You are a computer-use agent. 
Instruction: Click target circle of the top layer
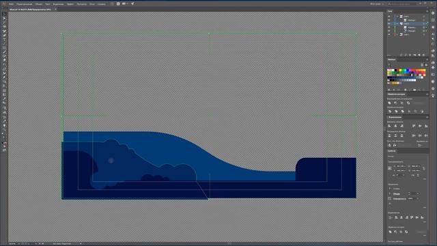(x=424, y=16)
